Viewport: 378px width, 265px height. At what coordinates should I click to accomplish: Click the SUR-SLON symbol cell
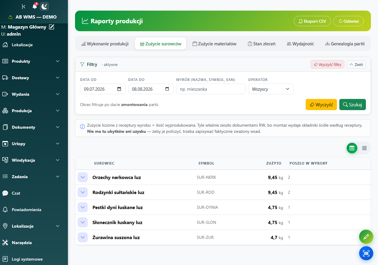click(x=206, y=222)
